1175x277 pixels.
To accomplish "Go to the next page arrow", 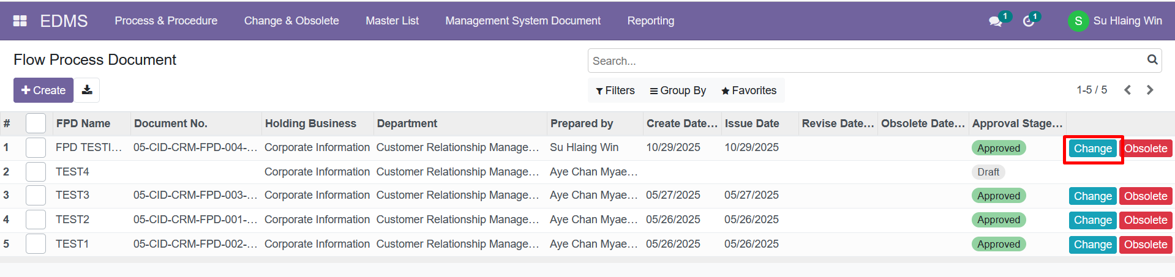I will [x=1150, y=90].
